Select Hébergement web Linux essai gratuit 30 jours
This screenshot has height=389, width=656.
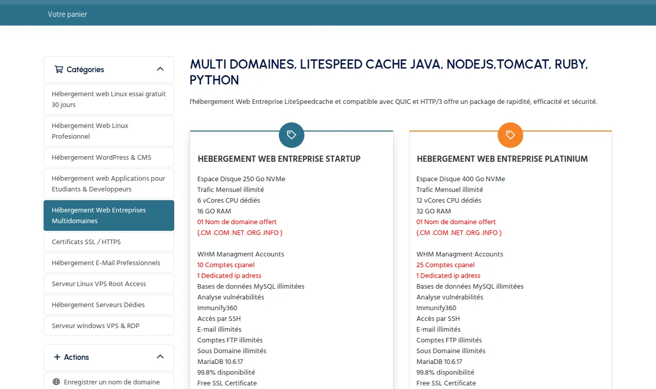click(x=109, y=99)
